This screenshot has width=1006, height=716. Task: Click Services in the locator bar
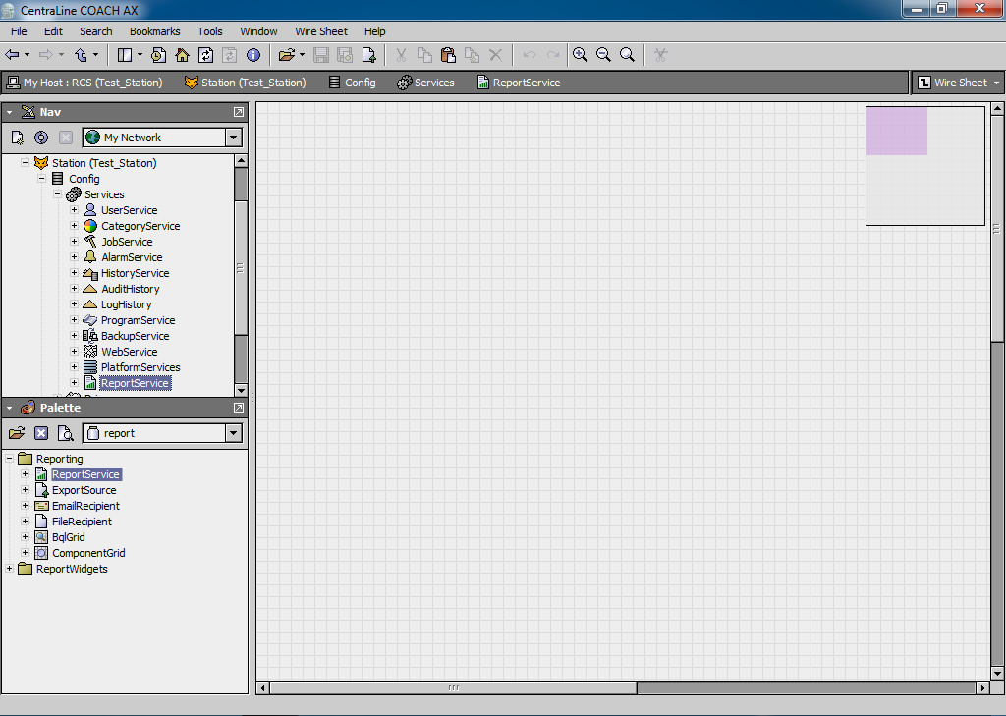(x=426, y=83)
